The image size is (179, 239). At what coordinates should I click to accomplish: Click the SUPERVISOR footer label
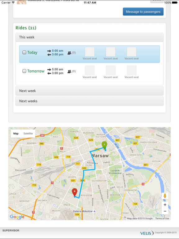11,231
